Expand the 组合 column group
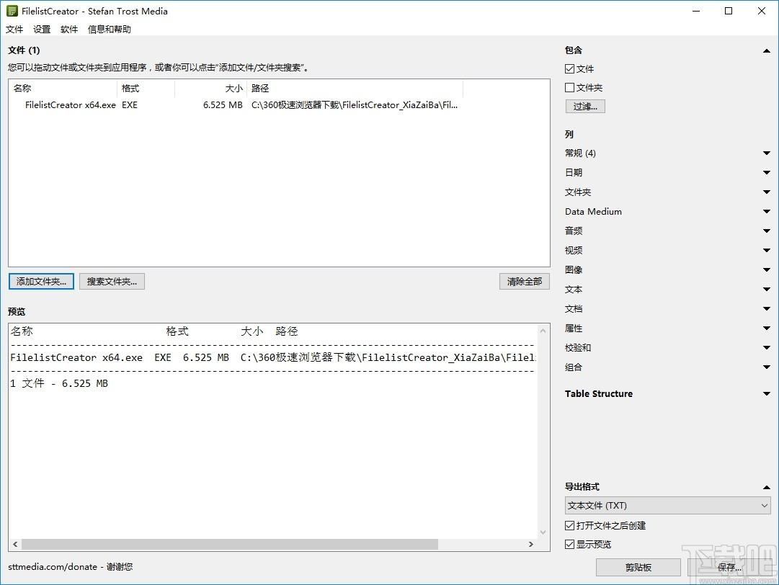Image resolution: width=779 pixels, height=585 pixels. (x=767, y=367)
